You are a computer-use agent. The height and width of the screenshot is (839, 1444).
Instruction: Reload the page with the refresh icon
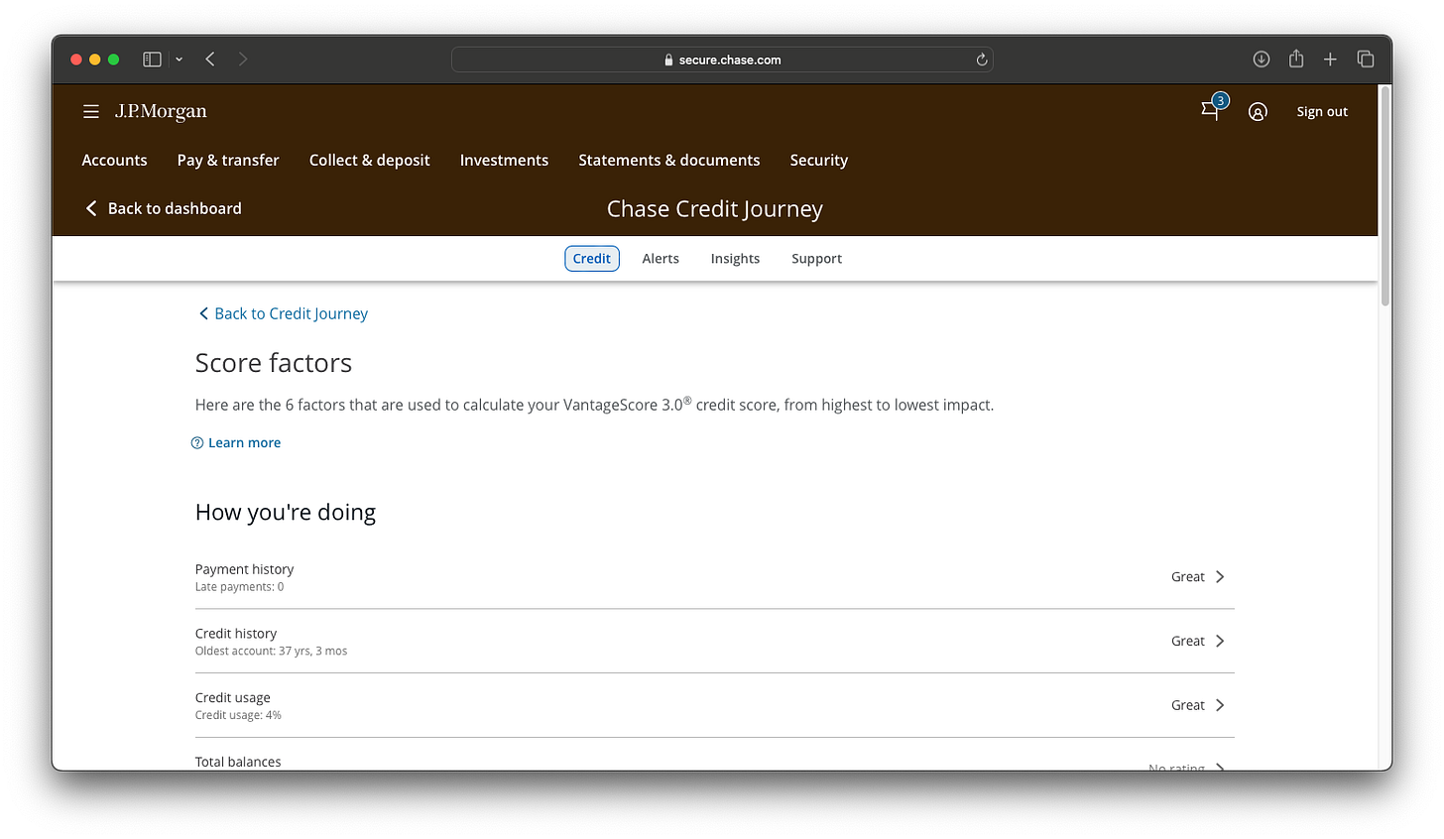coord(982,60)
